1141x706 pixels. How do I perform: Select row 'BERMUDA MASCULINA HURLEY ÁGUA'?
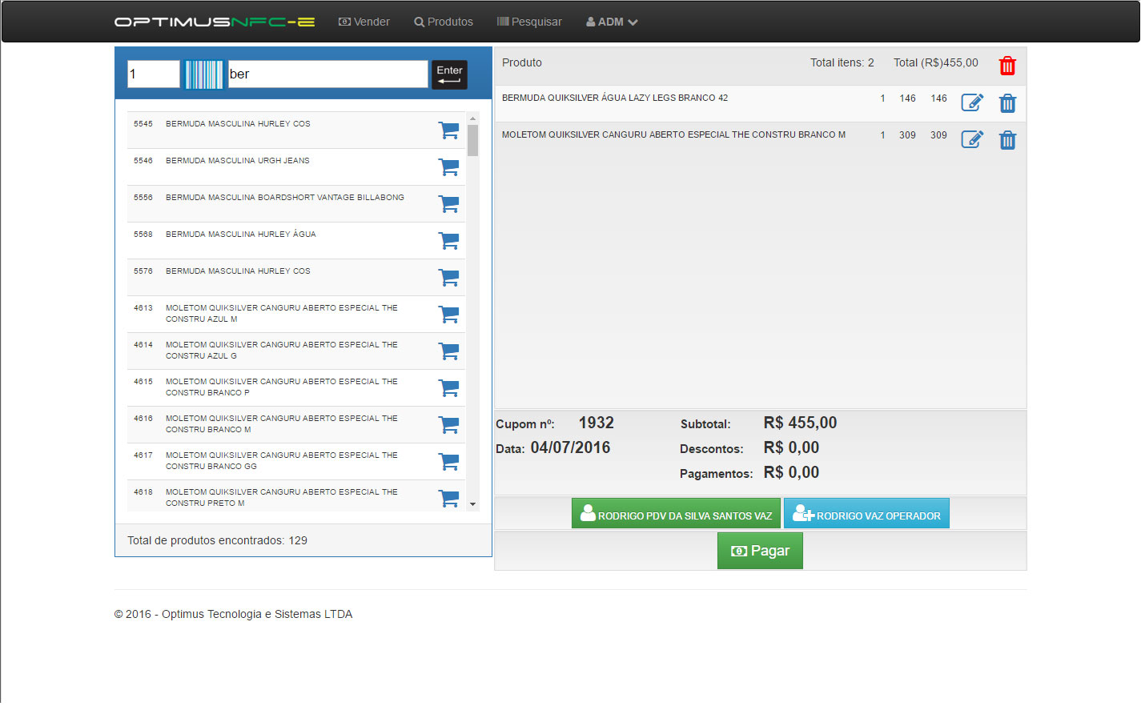pyautogui.click(x=296, y=240)
